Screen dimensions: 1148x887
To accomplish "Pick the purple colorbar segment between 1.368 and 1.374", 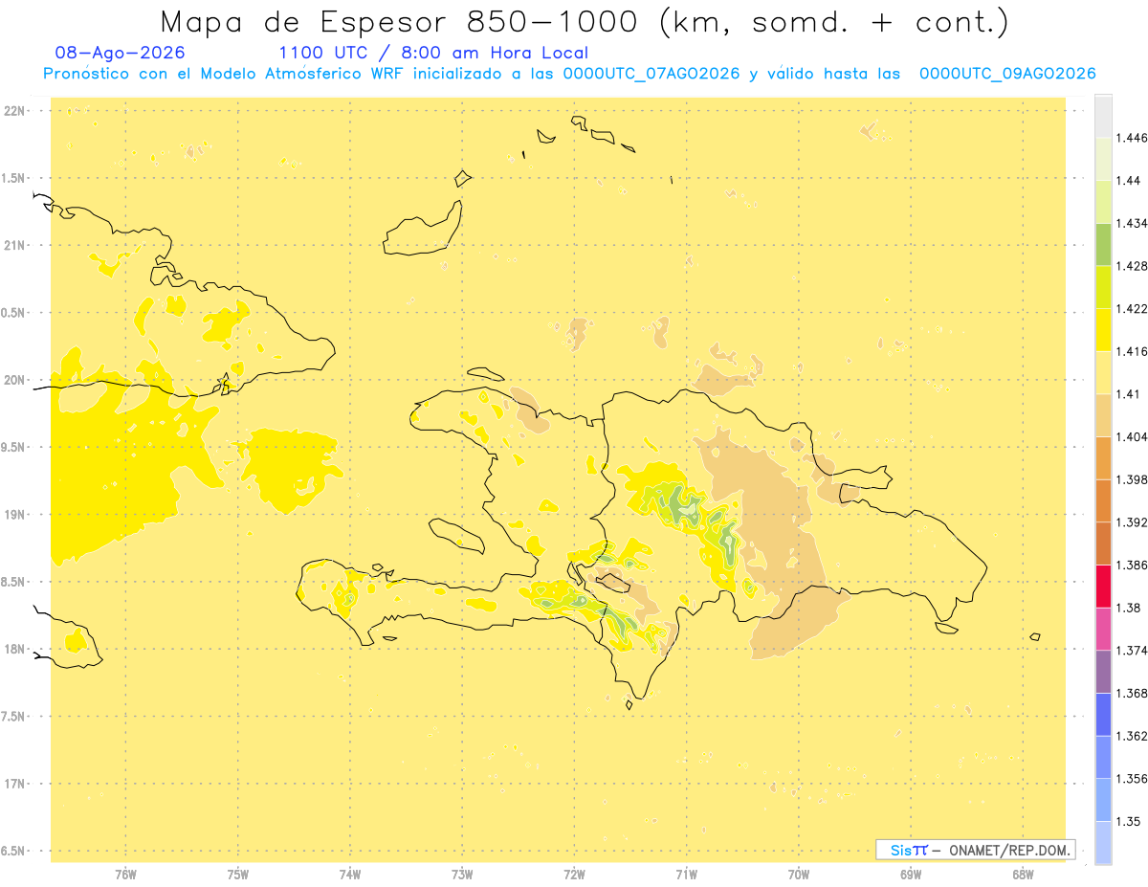I will click(1103, 672).
